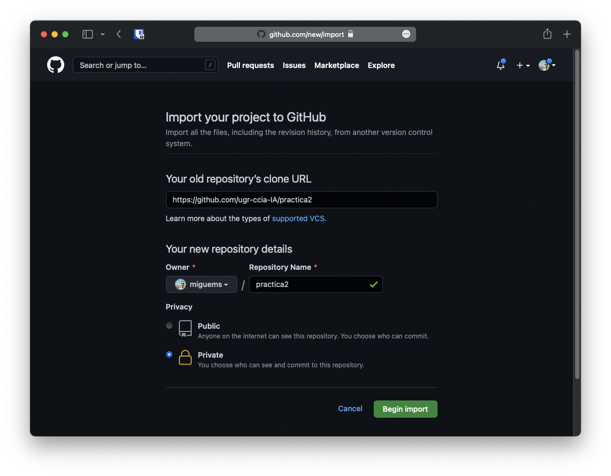The height and width of the screenshot is (476, 611).
Task: Open a new tab with plus icon
Action: 567,34
